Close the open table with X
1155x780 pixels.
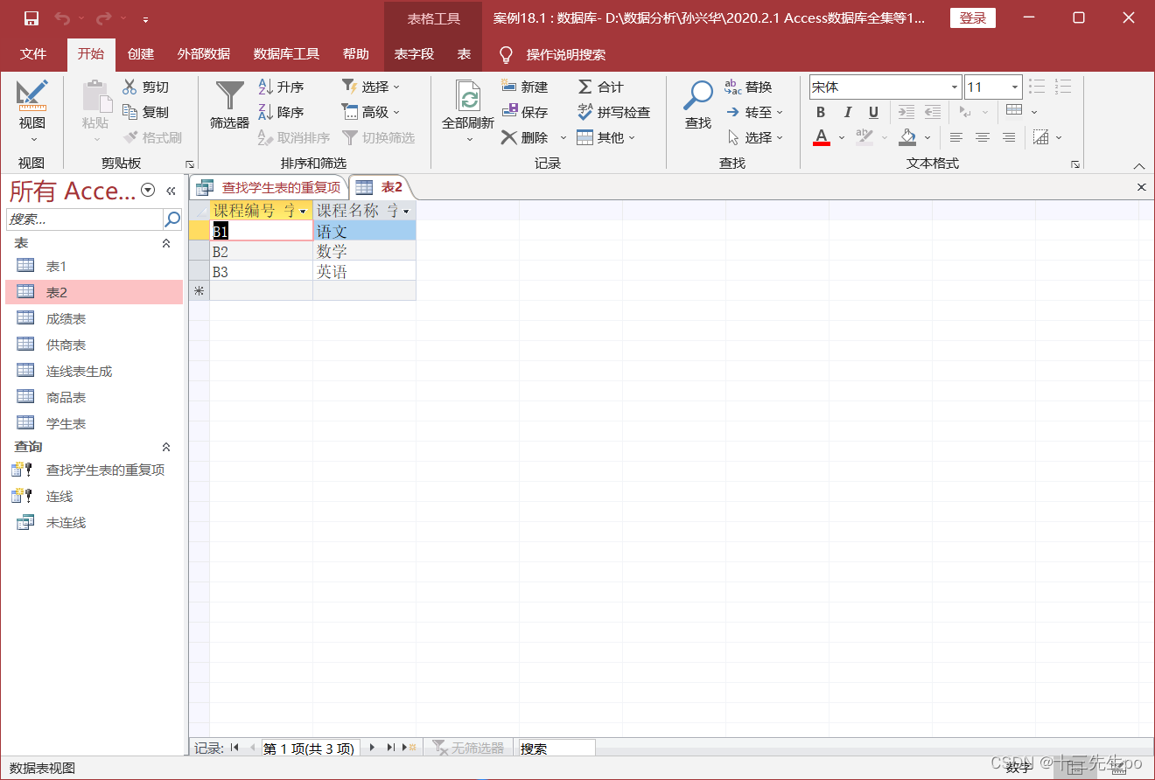click(x=1141, y=187)
